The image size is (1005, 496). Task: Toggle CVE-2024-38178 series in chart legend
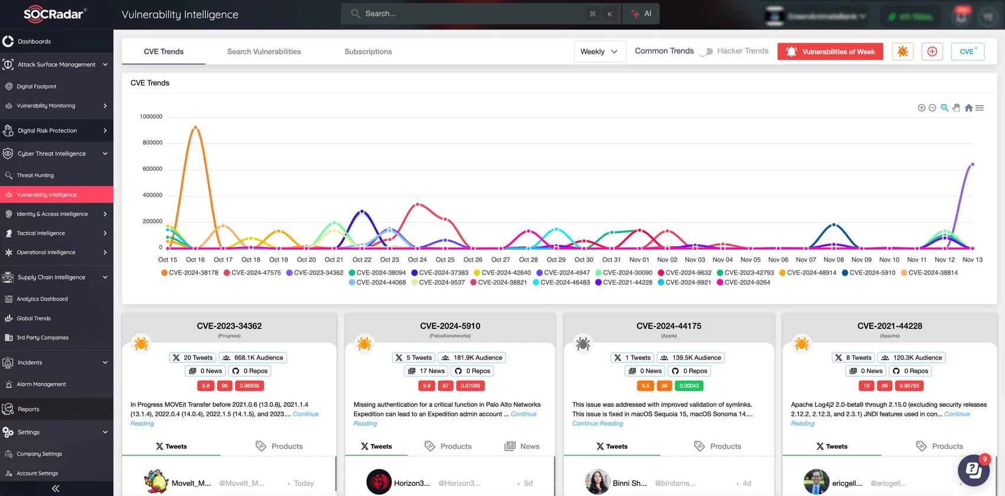[x=190, y=273]
